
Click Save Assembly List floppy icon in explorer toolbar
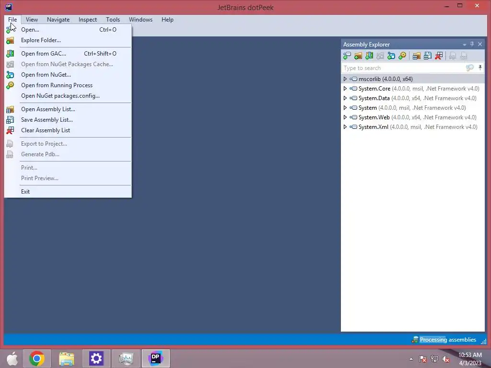click(x=427, y=56)
